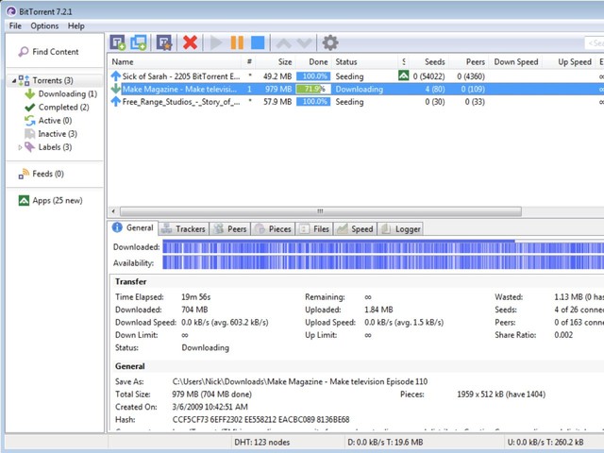This screenshot has height=453, width=604.
Task: Click the Apps green icon in sidebar
Action: (24, 200)
